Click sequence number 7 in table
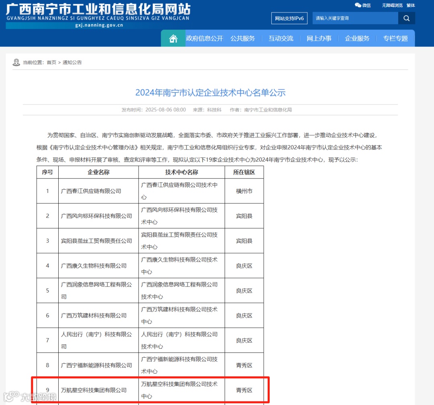Screen dimensions: 434x405 click(x=47, y=340)
